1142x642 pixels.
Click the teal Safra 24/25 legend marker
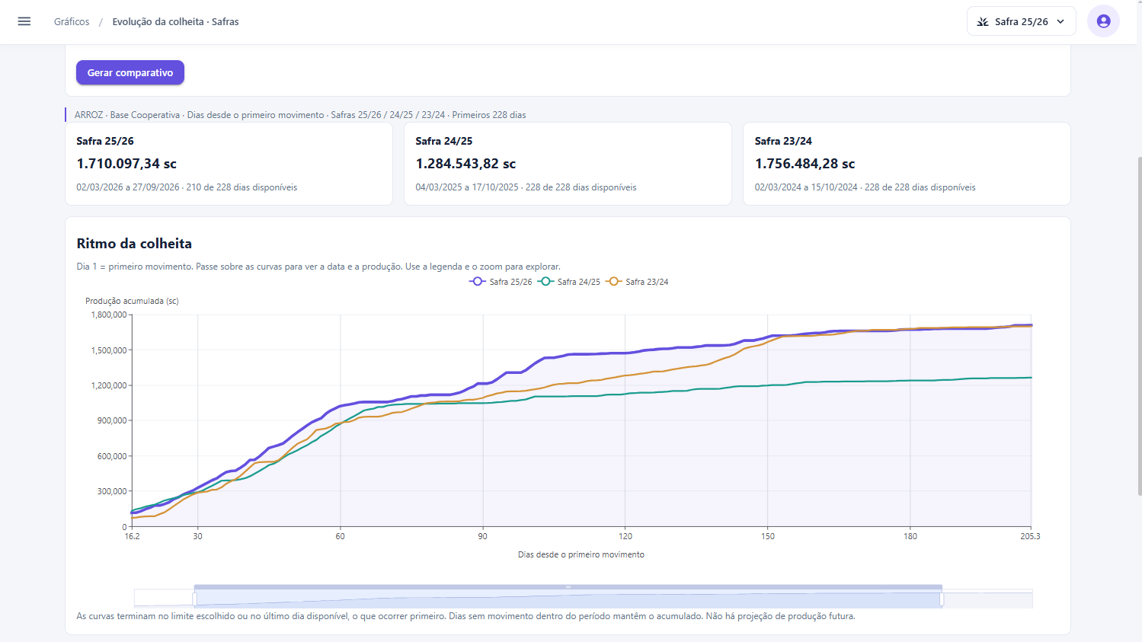pyautogui.click(x=545, y=282)
